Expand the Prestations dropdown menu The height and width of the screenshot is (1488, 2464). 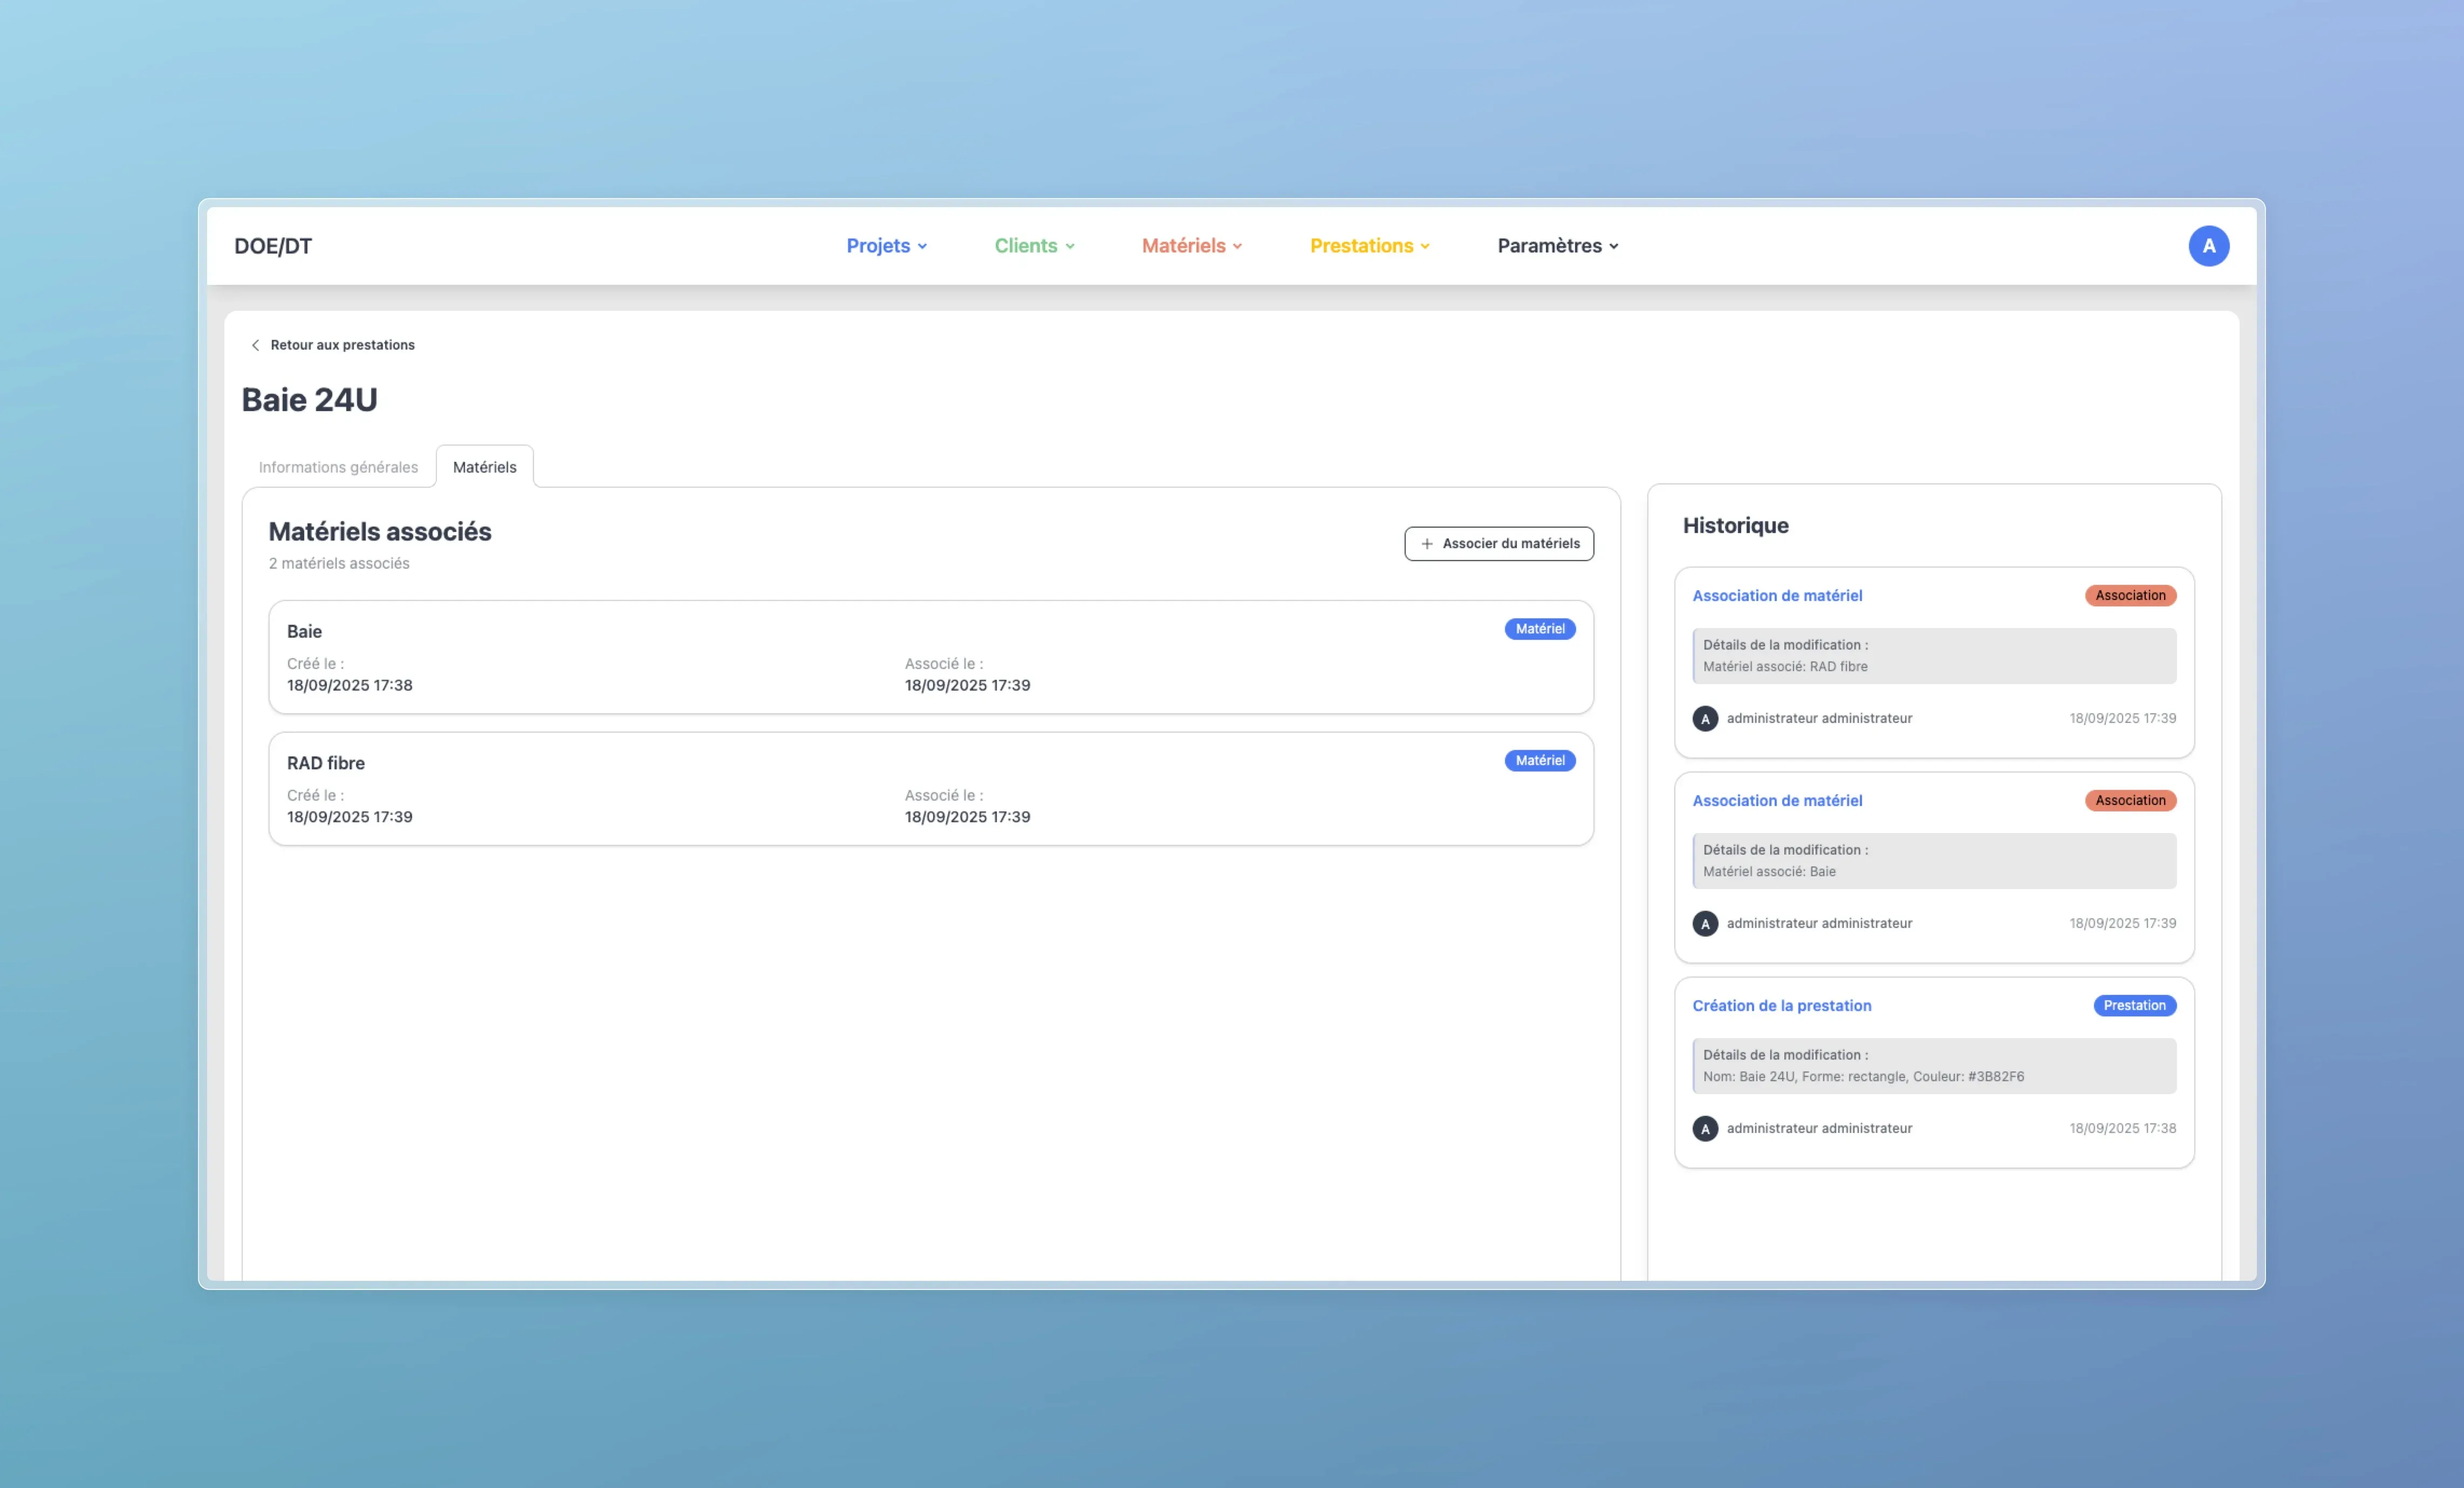[1369, 246]
